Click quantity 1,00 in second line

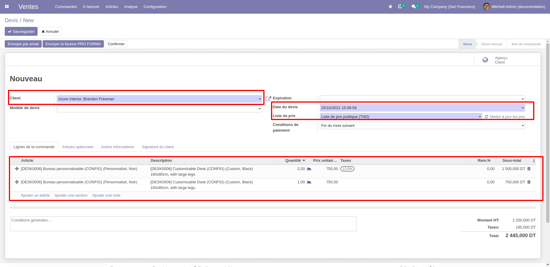(x=301, y=182)
